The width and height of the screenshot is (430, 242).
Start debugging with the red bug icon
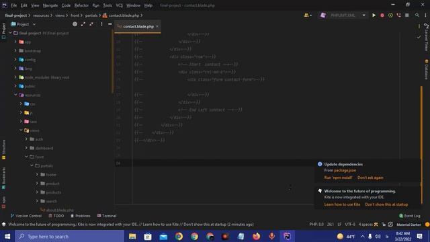(x=382, y=15)
